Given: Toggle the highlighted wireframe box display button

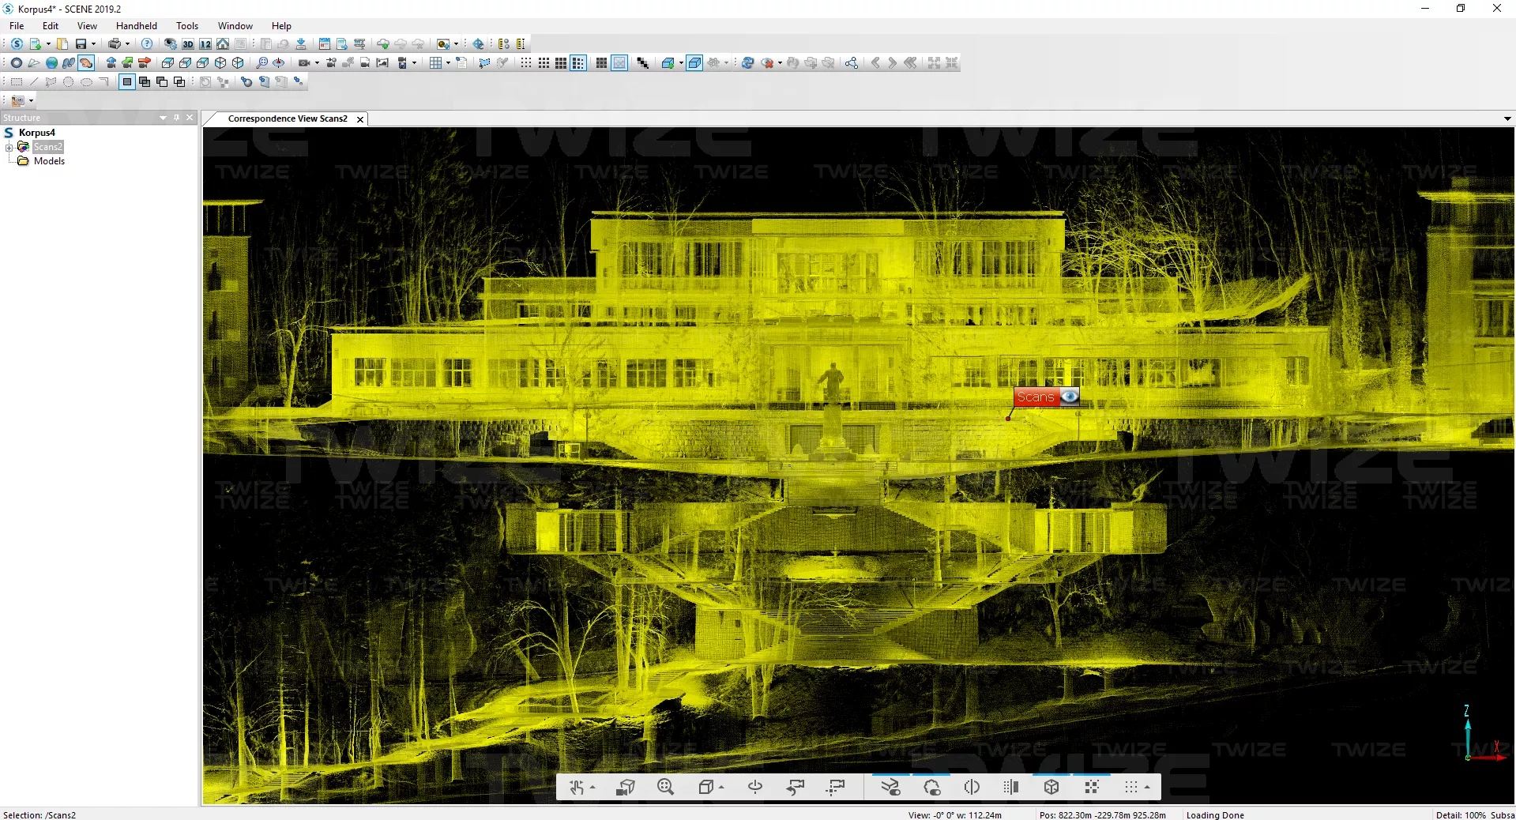Looking at the screenshot, I should click(x=694, y=63).
